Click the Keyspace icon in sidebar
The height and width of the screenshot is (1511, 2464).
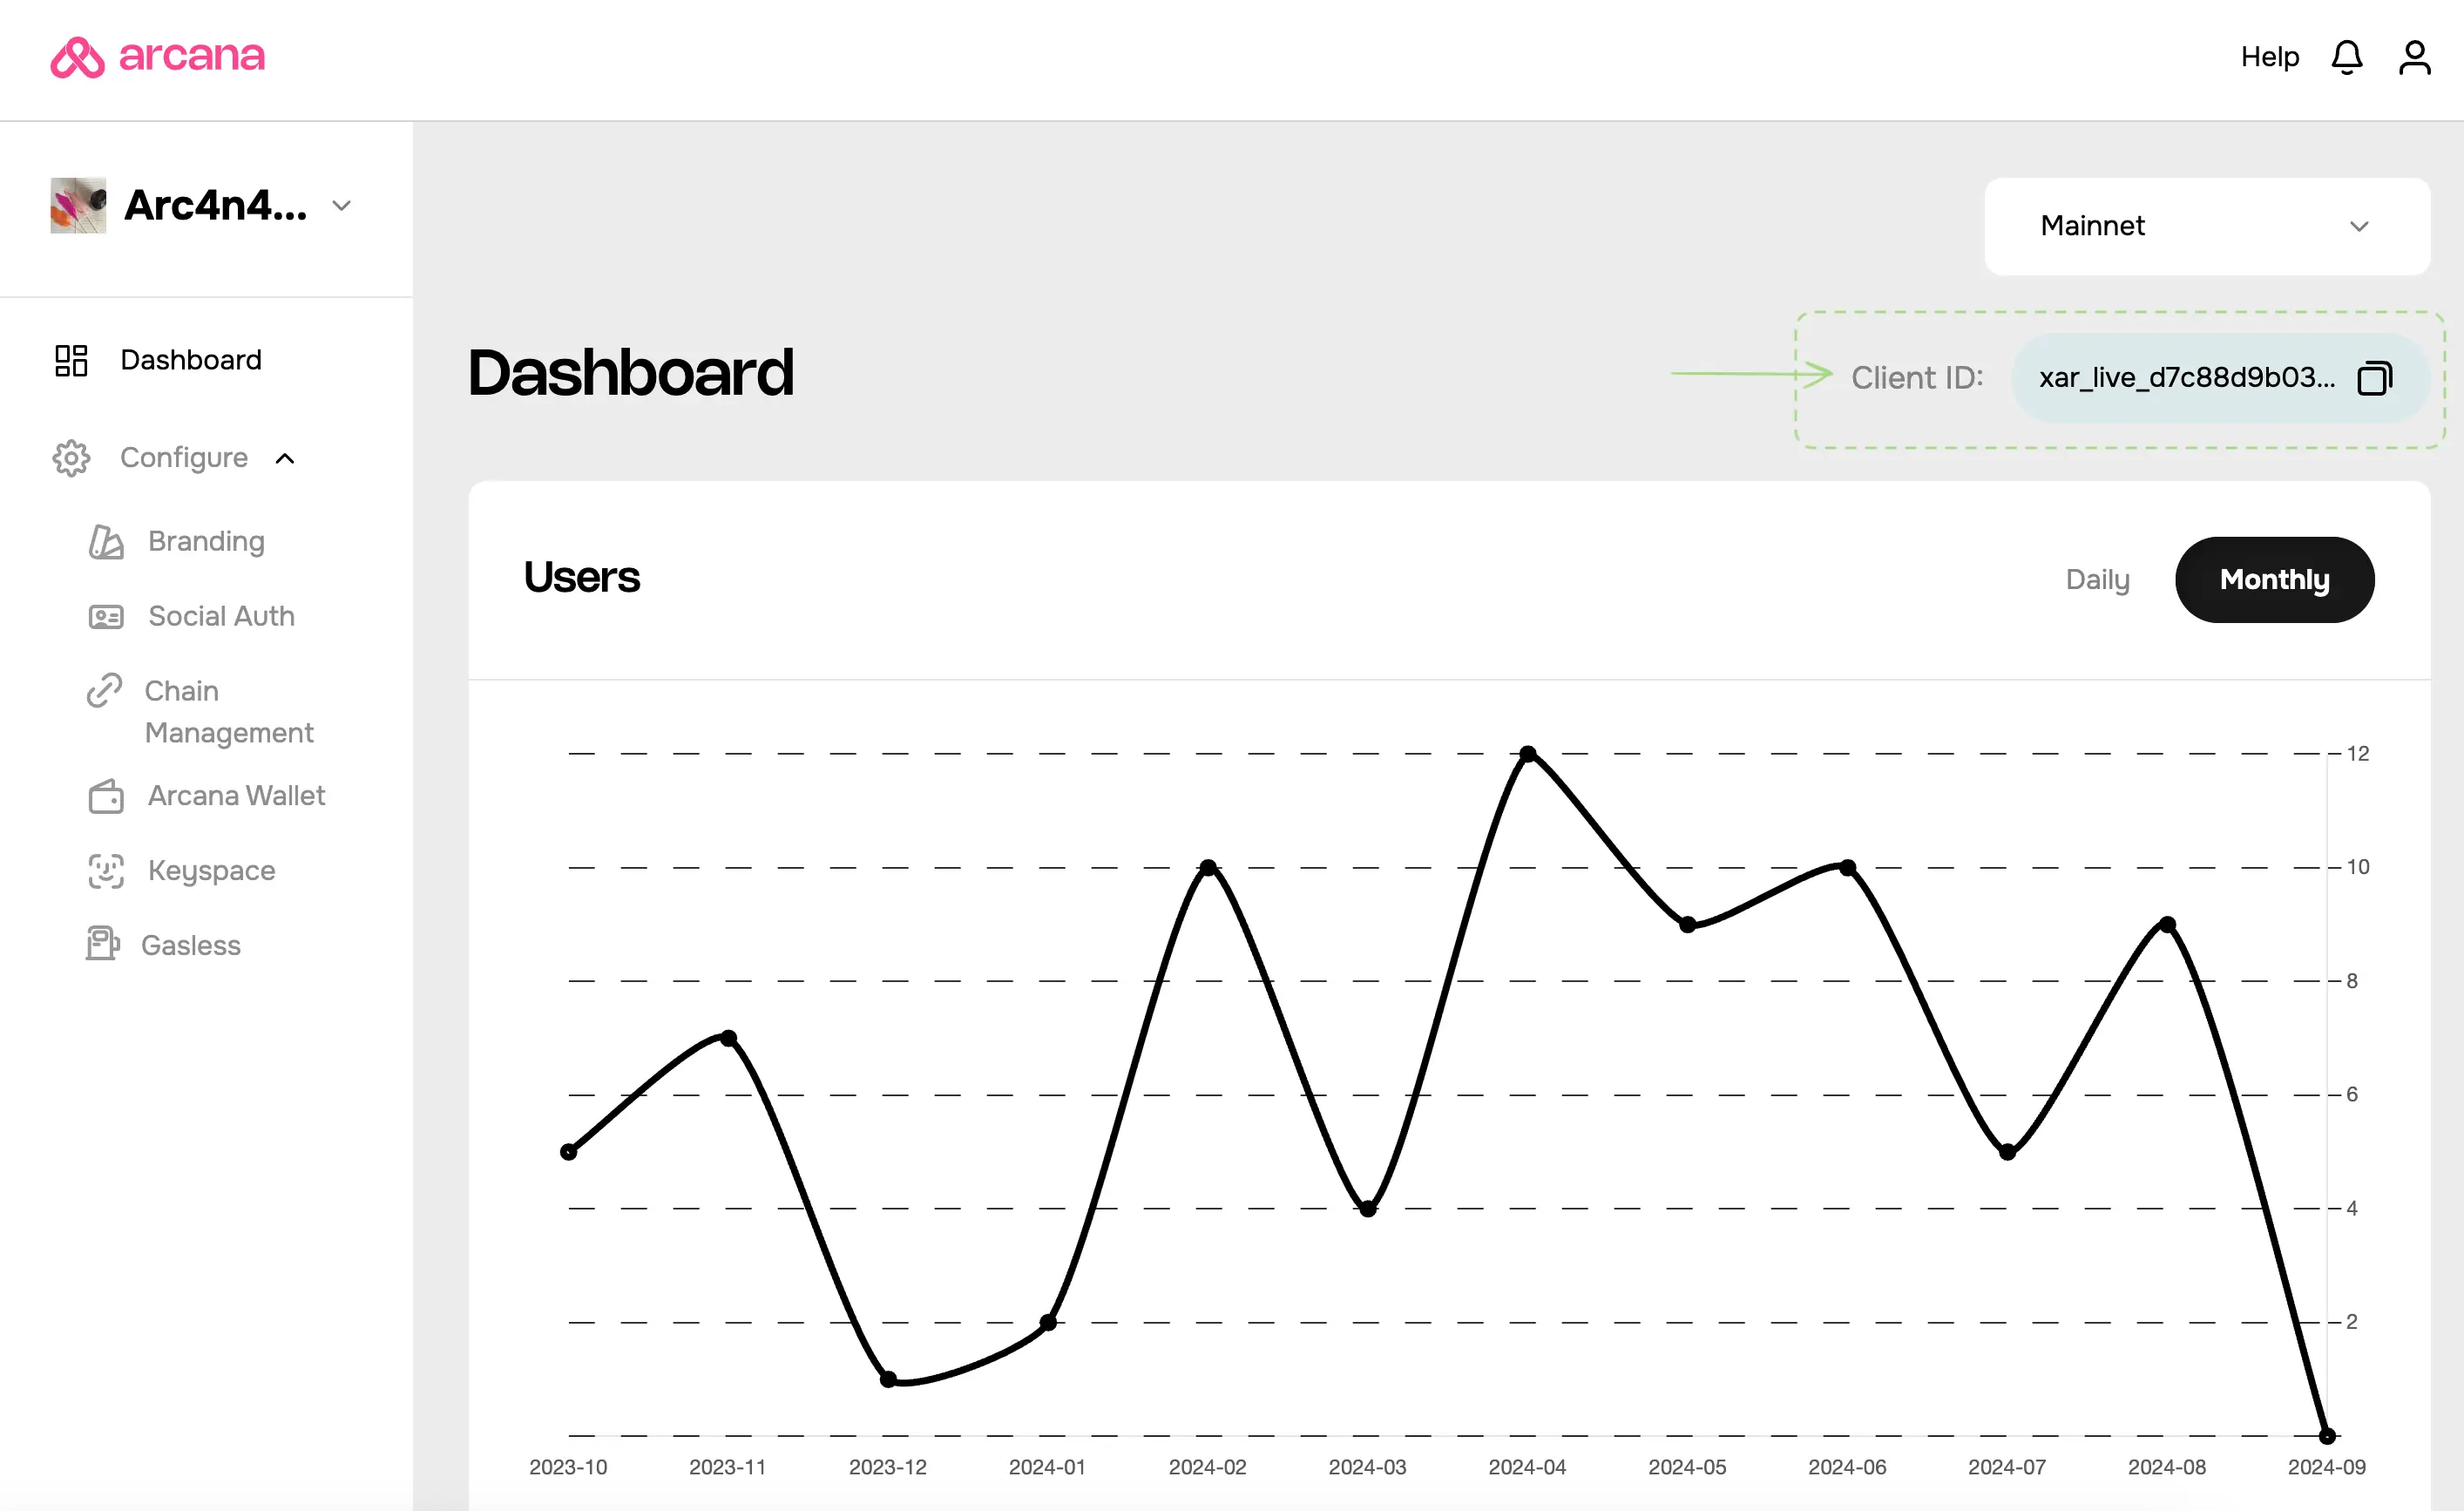tap(105, 868)
